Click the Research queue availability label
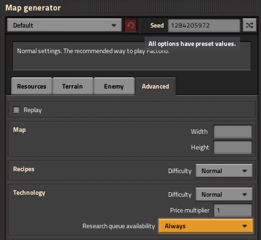 (118, 226)
